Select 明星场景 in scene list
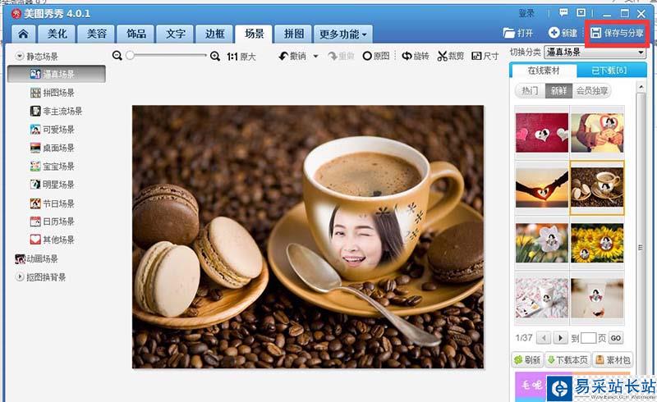The width and height of the screenshot is (657, 402). click(52, 185)
